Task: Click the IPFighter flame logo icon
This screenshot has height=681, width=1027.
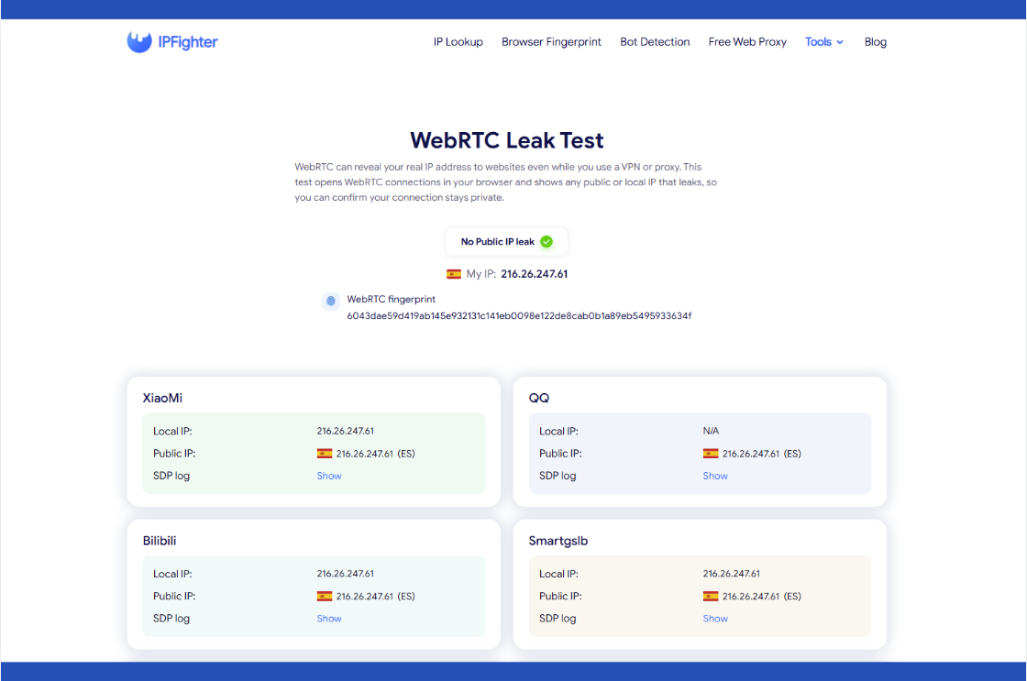Action: click(x=138, y=41)
